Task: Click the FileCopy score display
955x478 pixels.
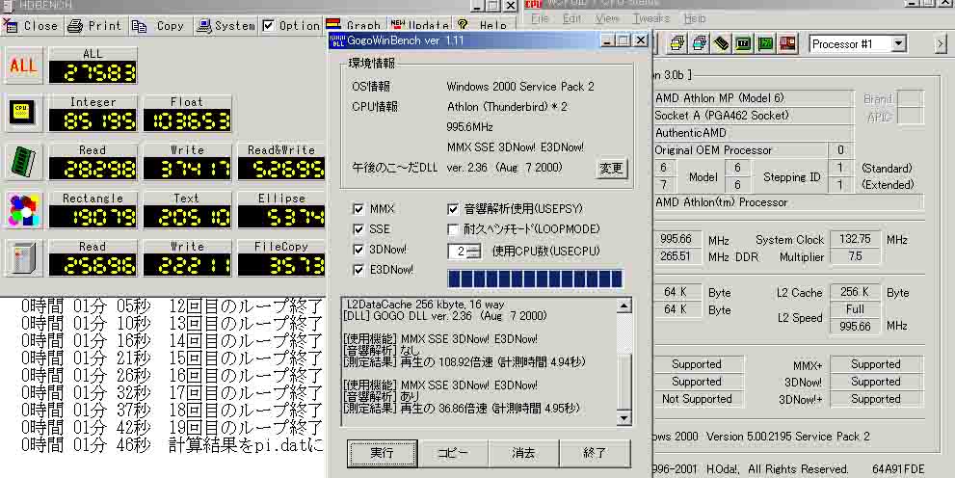Action: click(x=281, y=265)
